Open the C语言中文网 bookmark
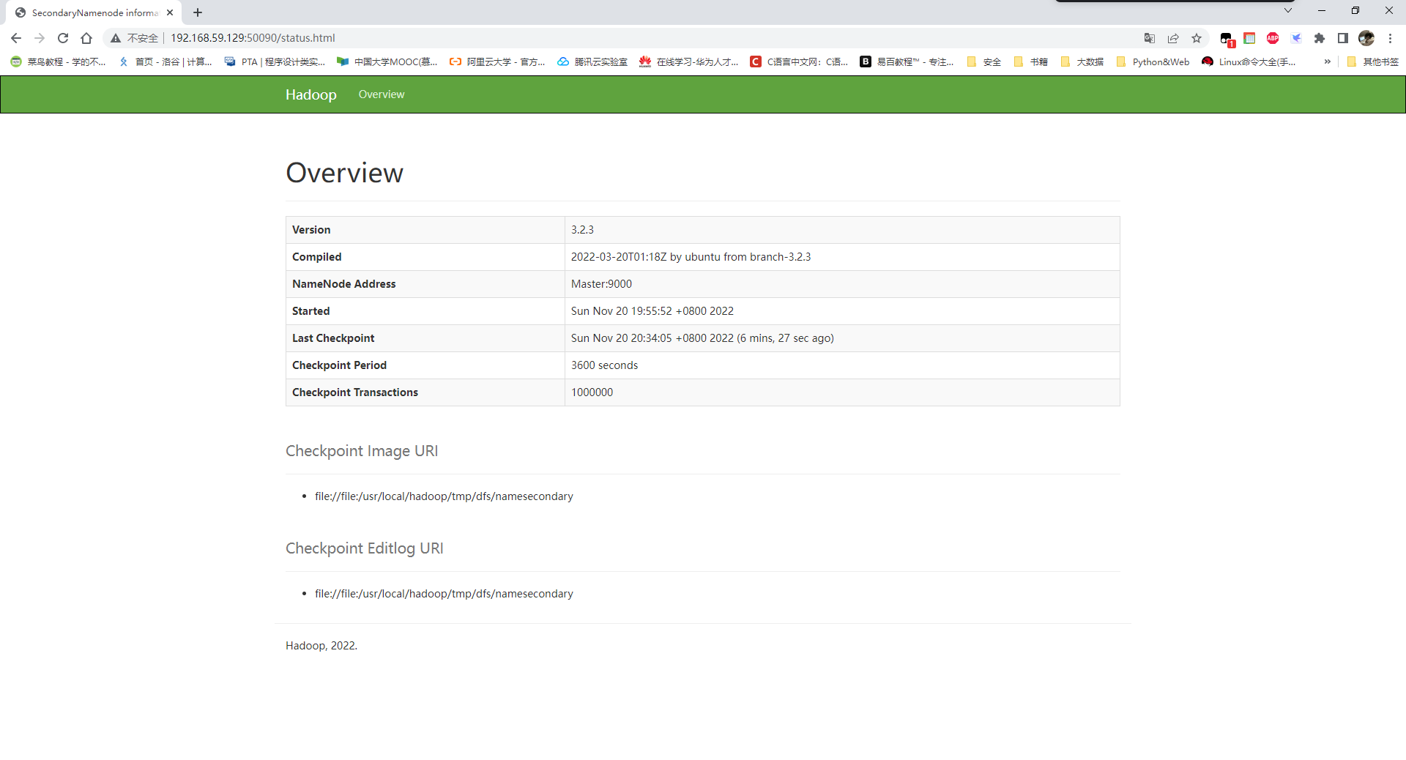The height and width of the screenshot is (760, 1406). [799, 62]
